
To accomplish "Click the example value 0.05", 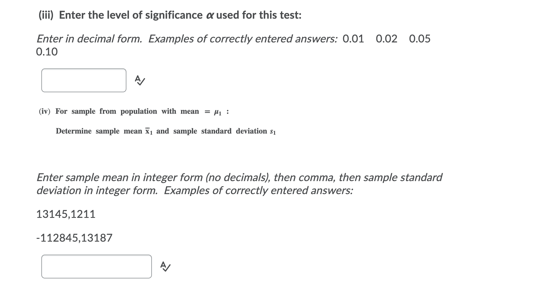I will [x=420, y=39].
